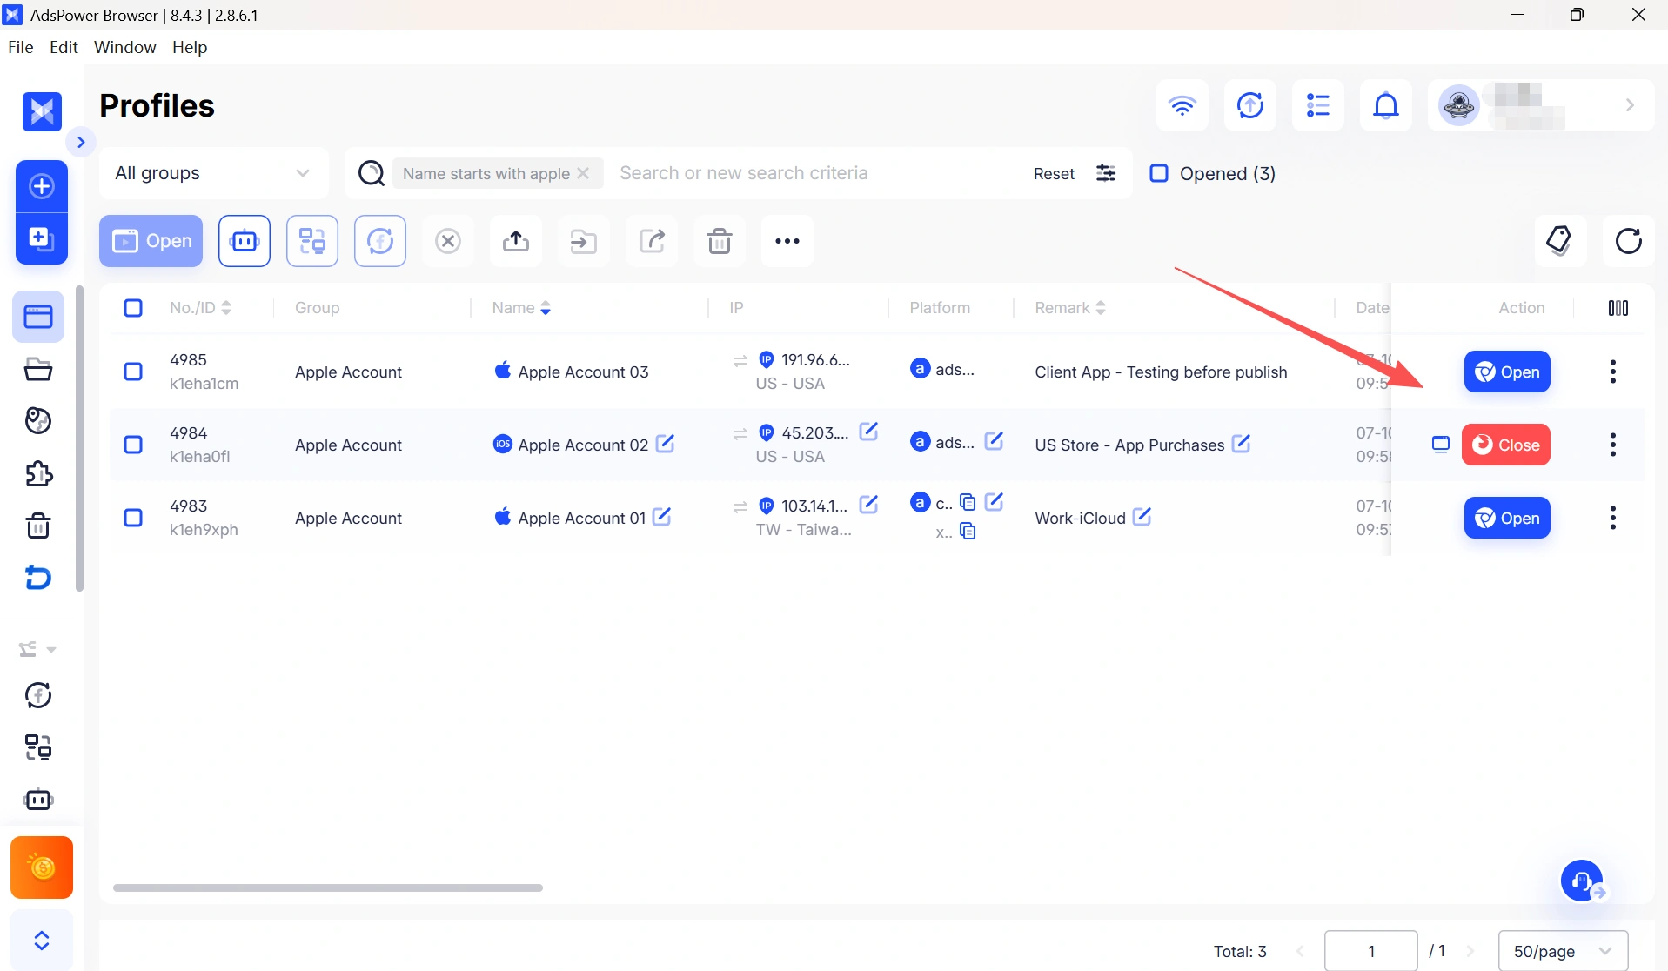This screenshot has height=971, width=1668.
Task: Expand the sidebar with the chevron toggle
Action: (81, 142)
